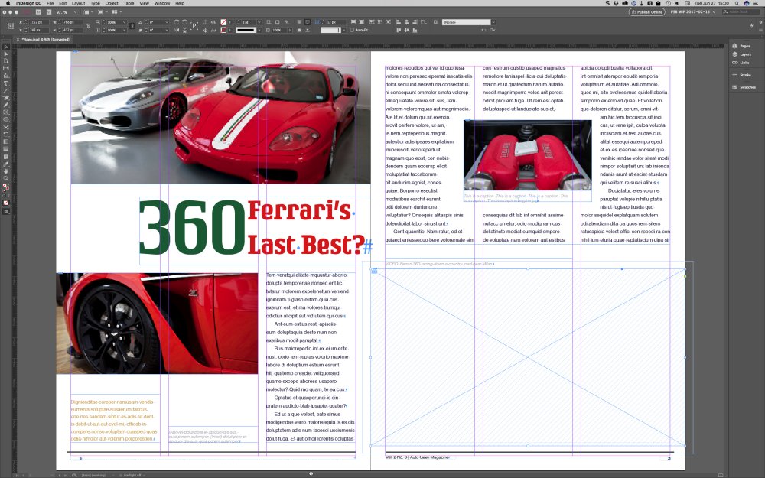
Task: Select the Zoom tool magnifier
Action: [x=6, y=178]
